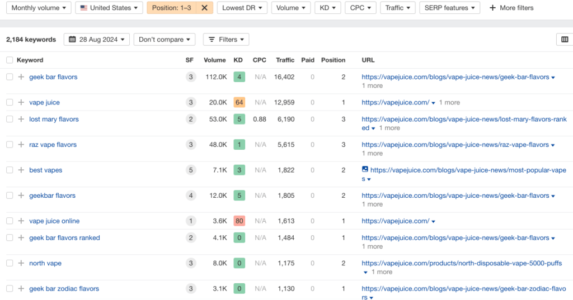Open the north-disposable-vape-5000-puffs URL
The width and height of the screenshot is (573, 300).
click(462, 264)
